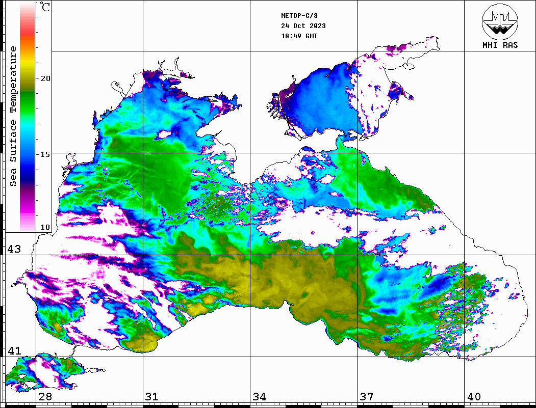Click the longitude label 28
The height and width of the screenshot is (408, 536).
pos(45,397)
